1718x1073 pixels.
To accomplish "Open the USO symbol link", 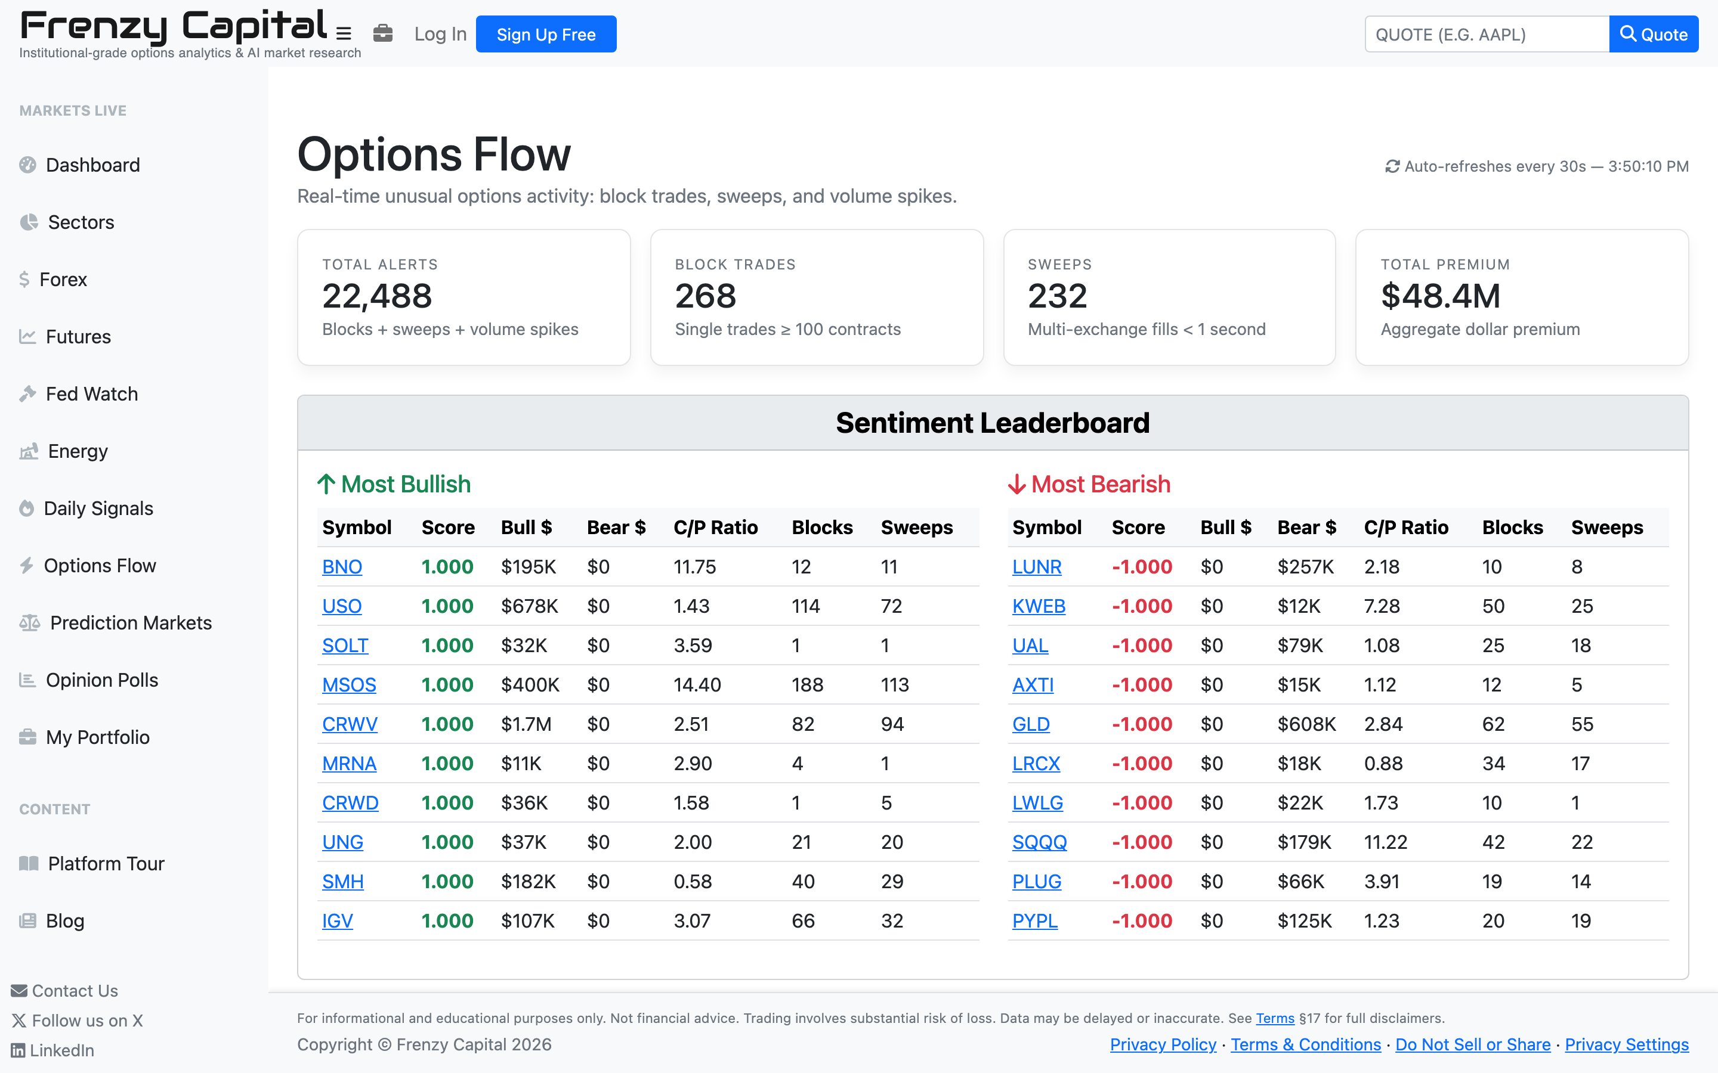I will [341, 606].
